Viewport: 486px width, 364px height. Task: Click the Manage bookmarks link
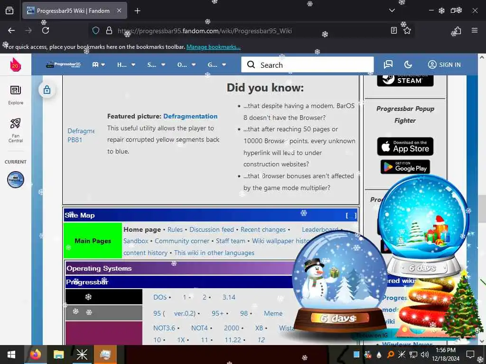tap(213, 47)
